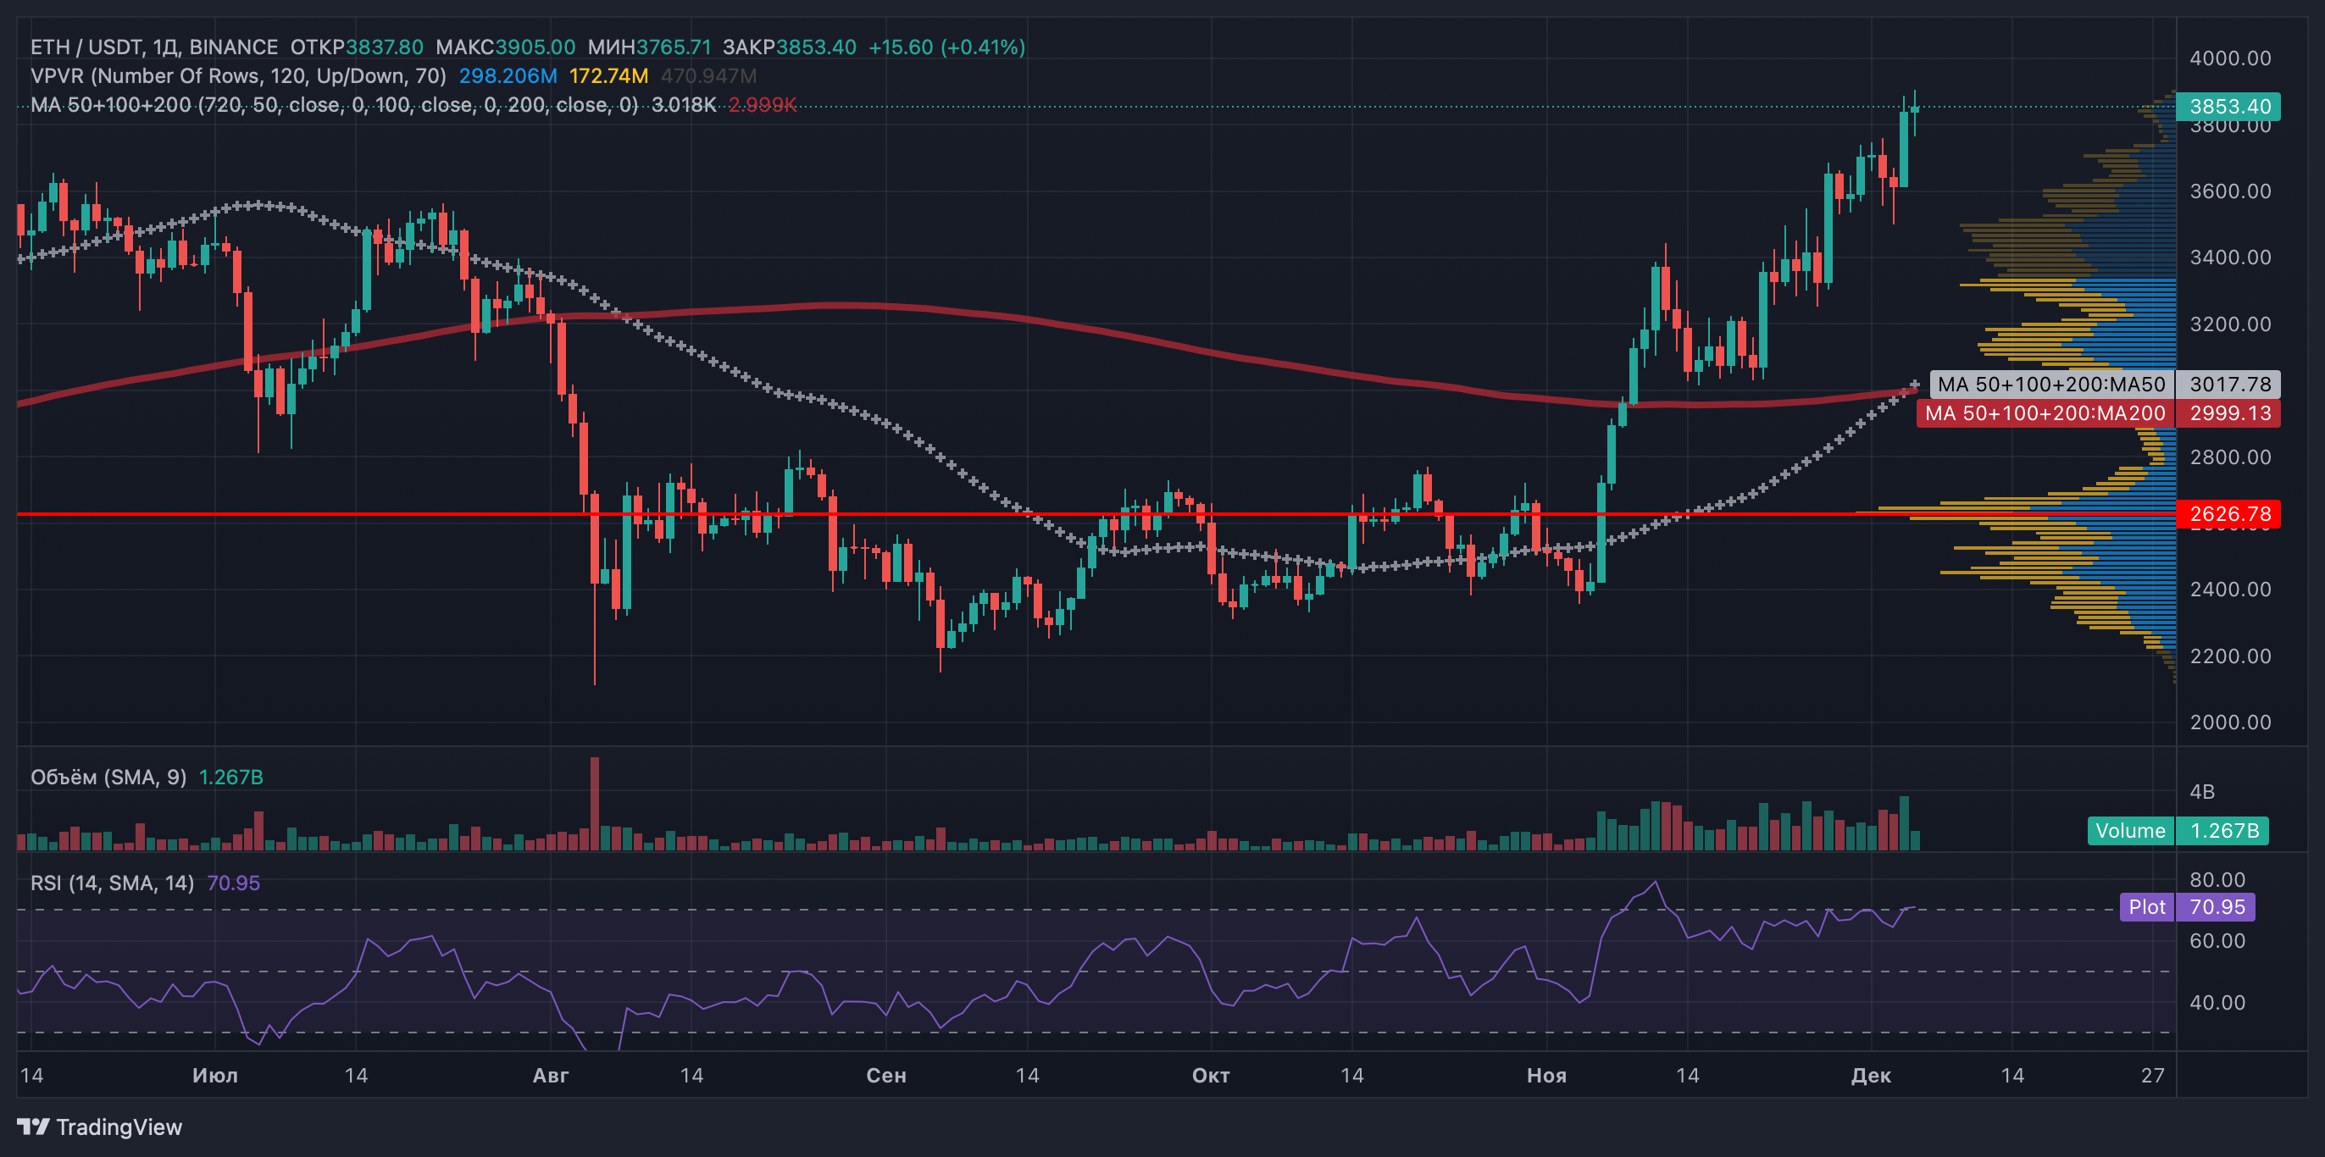The image size is (2325, 1157).
Task: Click the green 3853.40 current price label
Action: click(x=2228, y=107)
